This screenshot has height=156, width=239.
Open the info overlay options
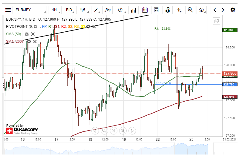[x=121, y=10]
